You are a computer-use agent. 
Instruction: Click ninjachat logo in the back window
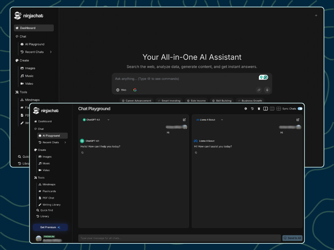pos(28,16)
